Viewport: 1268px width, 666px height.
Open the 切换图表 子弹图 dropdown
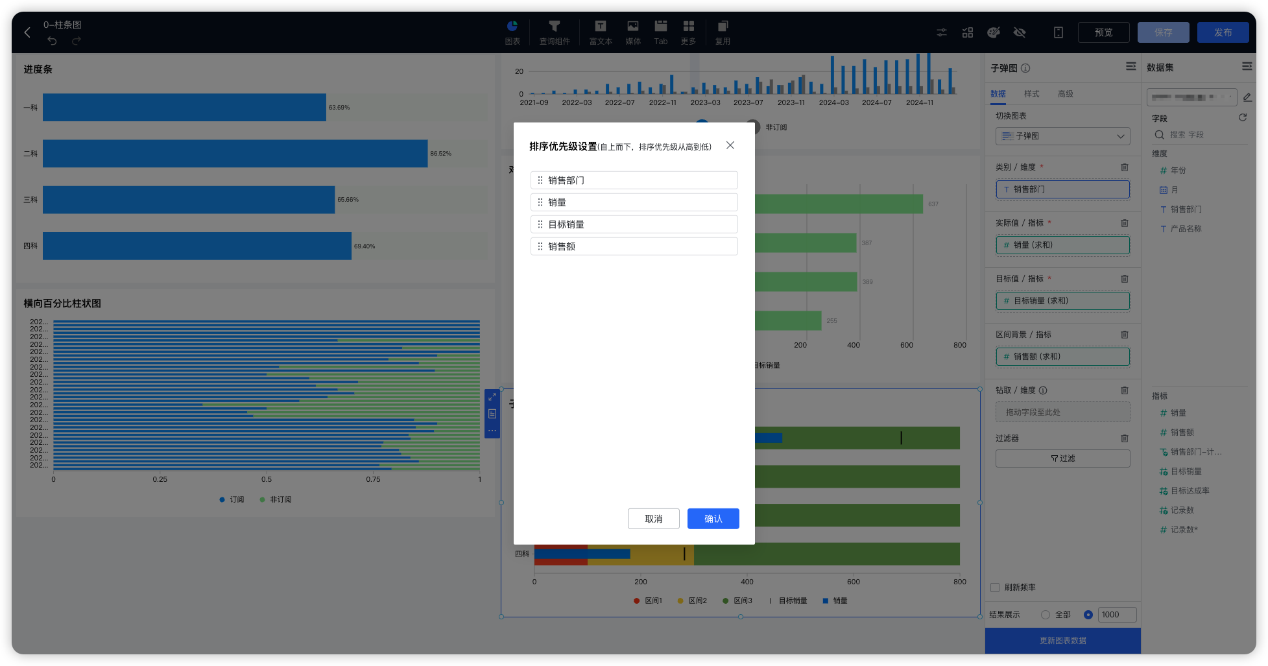(1062, 136)
